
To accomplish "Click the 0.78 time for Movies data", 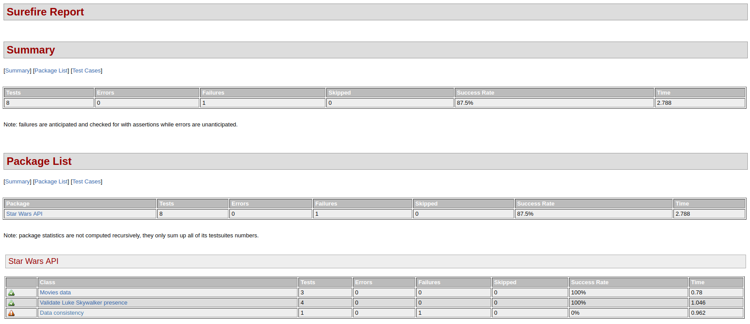I will [x=696, y=293].
